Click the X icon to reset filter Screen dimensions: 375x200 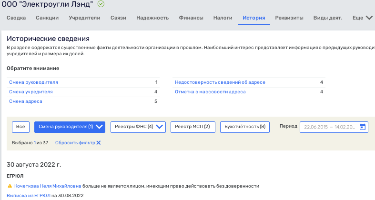[x=99, y=143]
